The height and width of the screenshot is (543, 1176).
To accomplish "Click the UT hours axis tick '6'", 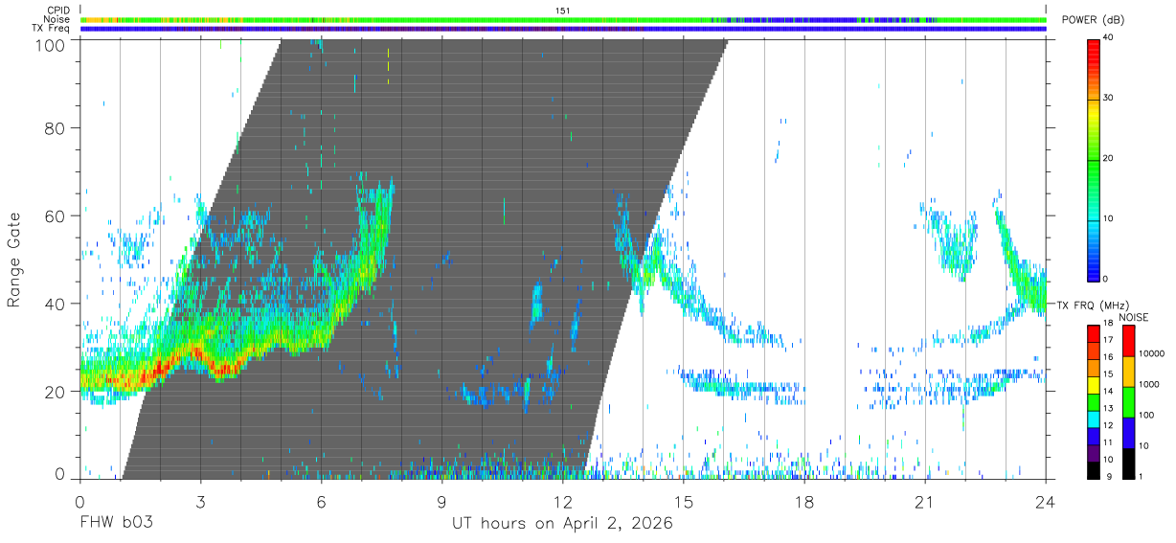I will (x=322, y=501).
